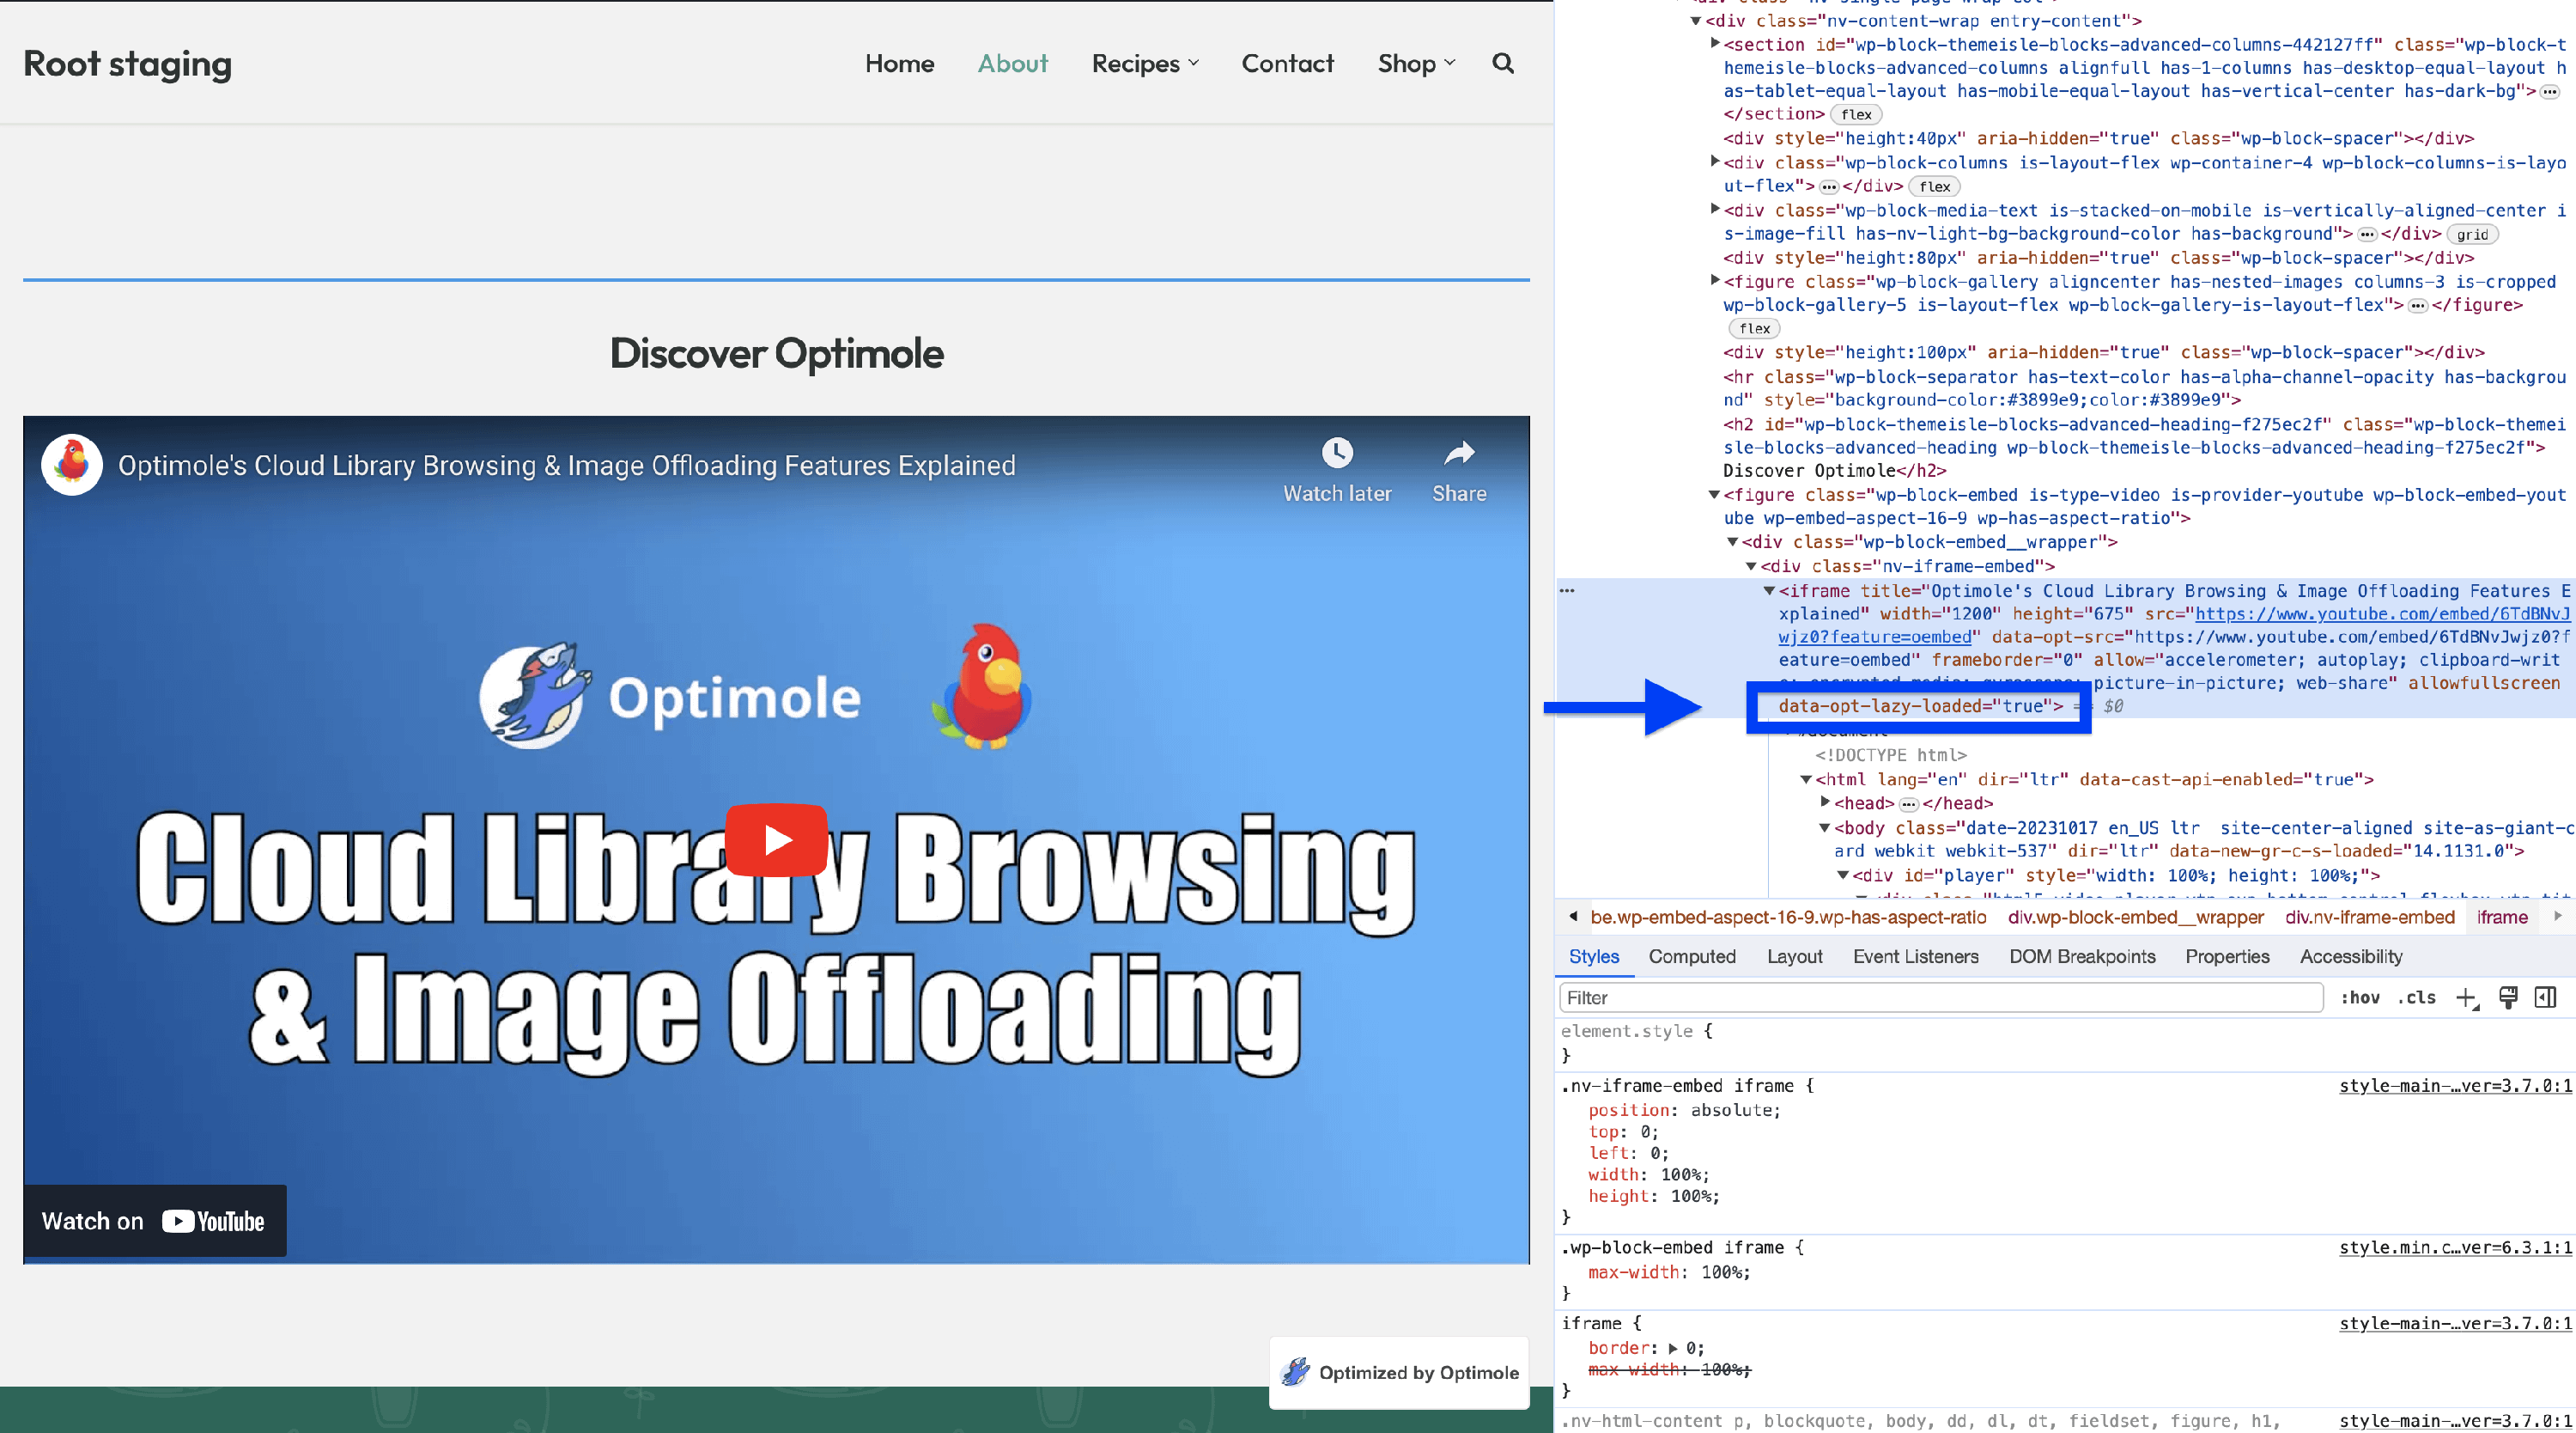
Task: Click the Share arrow icon on video
Action: pos(1459,454)
